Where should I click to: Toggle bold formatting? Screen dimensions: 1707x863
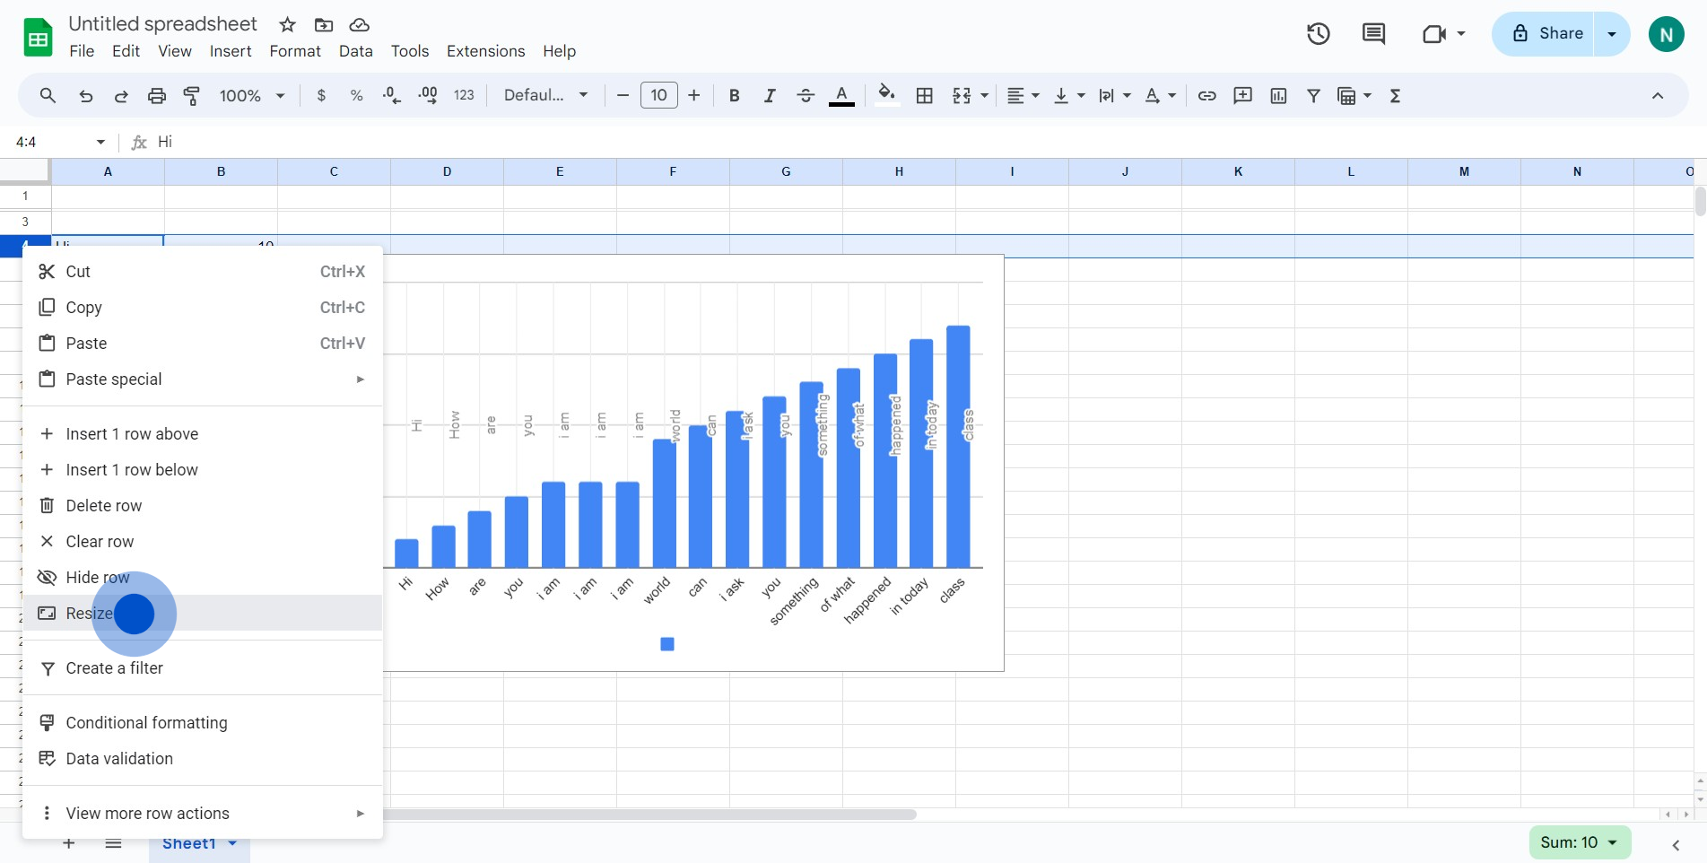point(734,96)
